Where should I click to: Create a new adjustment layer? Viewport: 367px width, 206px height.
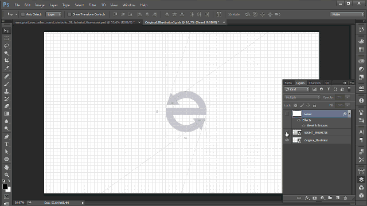pos(322,198)
